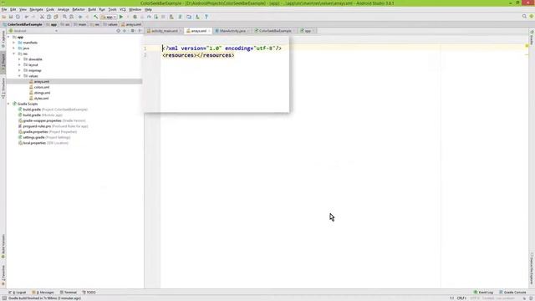Viewport: 535px width, 301px height.
Task: Select settings.gradle file
Action: (44, 137)
